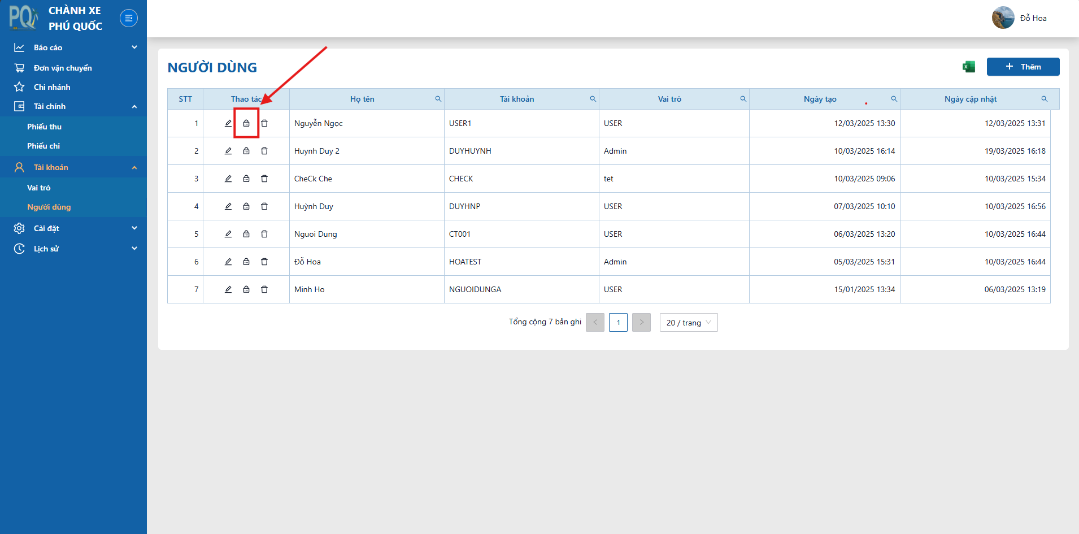Collapse the Tài chính menu
The image size is (1079, 534).
pos(73,106)
